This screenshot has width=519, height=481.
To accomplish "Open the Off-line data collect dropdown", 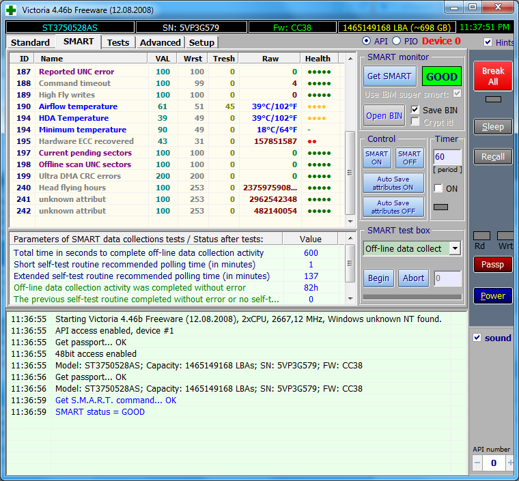I will pyautogui.click(x=455, y=248).
